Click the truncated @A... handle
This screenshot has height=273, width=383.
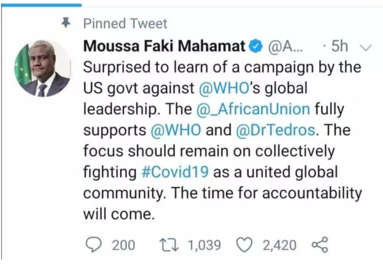pyautogui.click(x=281, y=46)
